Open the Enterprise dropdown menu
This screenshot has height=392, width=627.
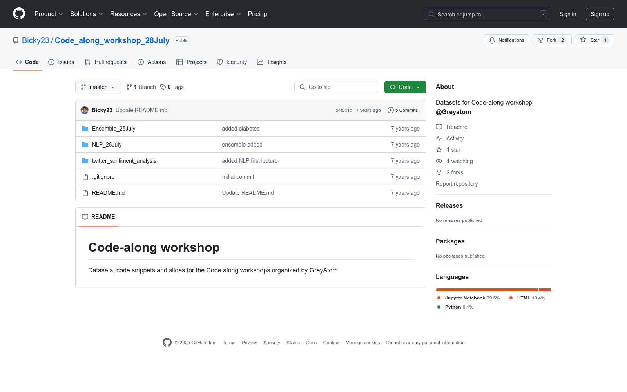pyautogui.click(x=223, y=14)
